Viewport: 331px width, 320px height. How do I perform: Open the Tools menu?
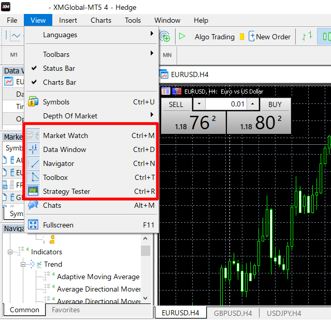133,20
